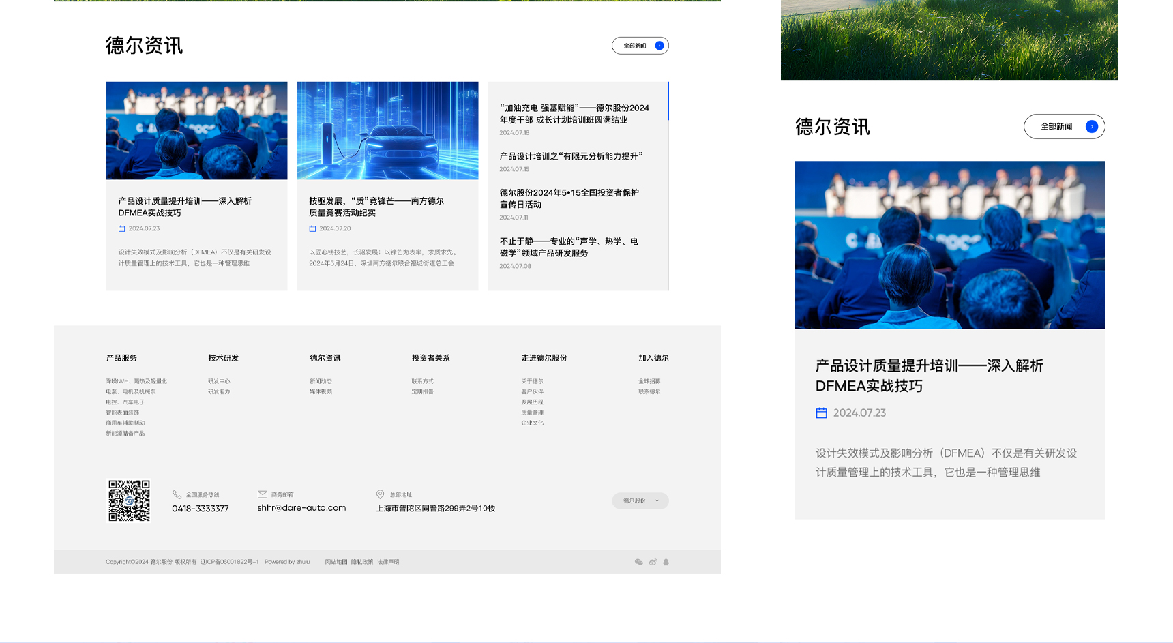1173x643 pixels.
Task: Open news item 产品设计培训之"有限元分析能力提升"
Action: pos(571,156)
